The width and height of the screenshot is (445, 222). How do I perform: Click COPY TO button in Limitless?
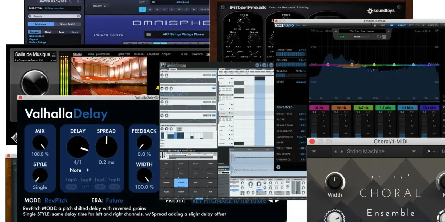433,25
